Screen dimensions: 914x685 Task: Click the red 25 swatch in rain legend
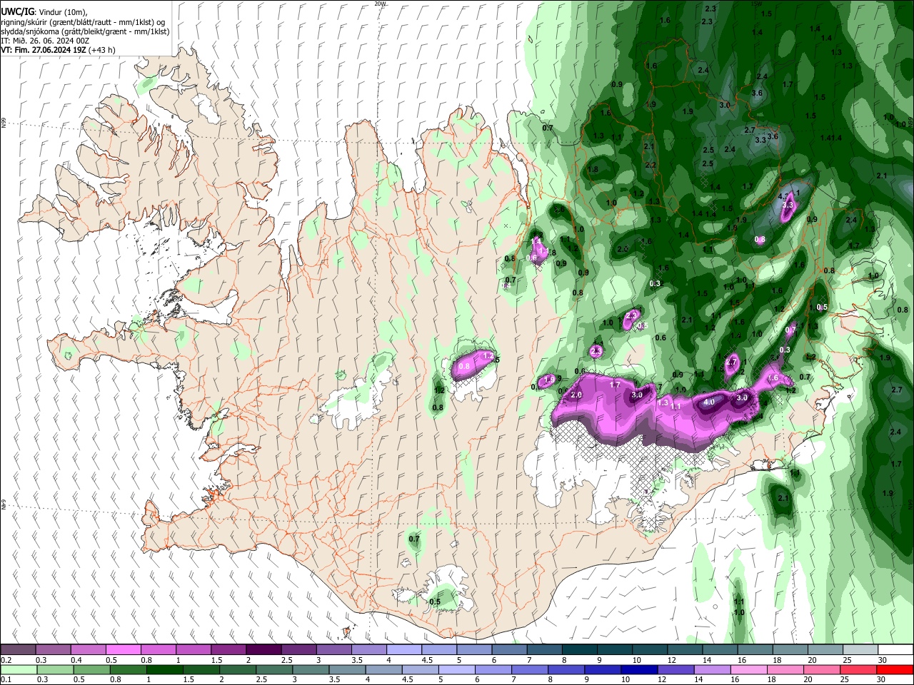[x=859, y=669]
